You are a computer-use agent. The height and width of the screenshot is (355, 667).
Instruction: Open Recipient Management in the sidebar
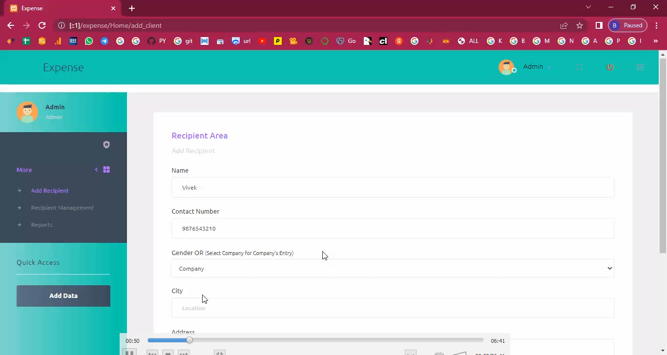pos(62,208)
